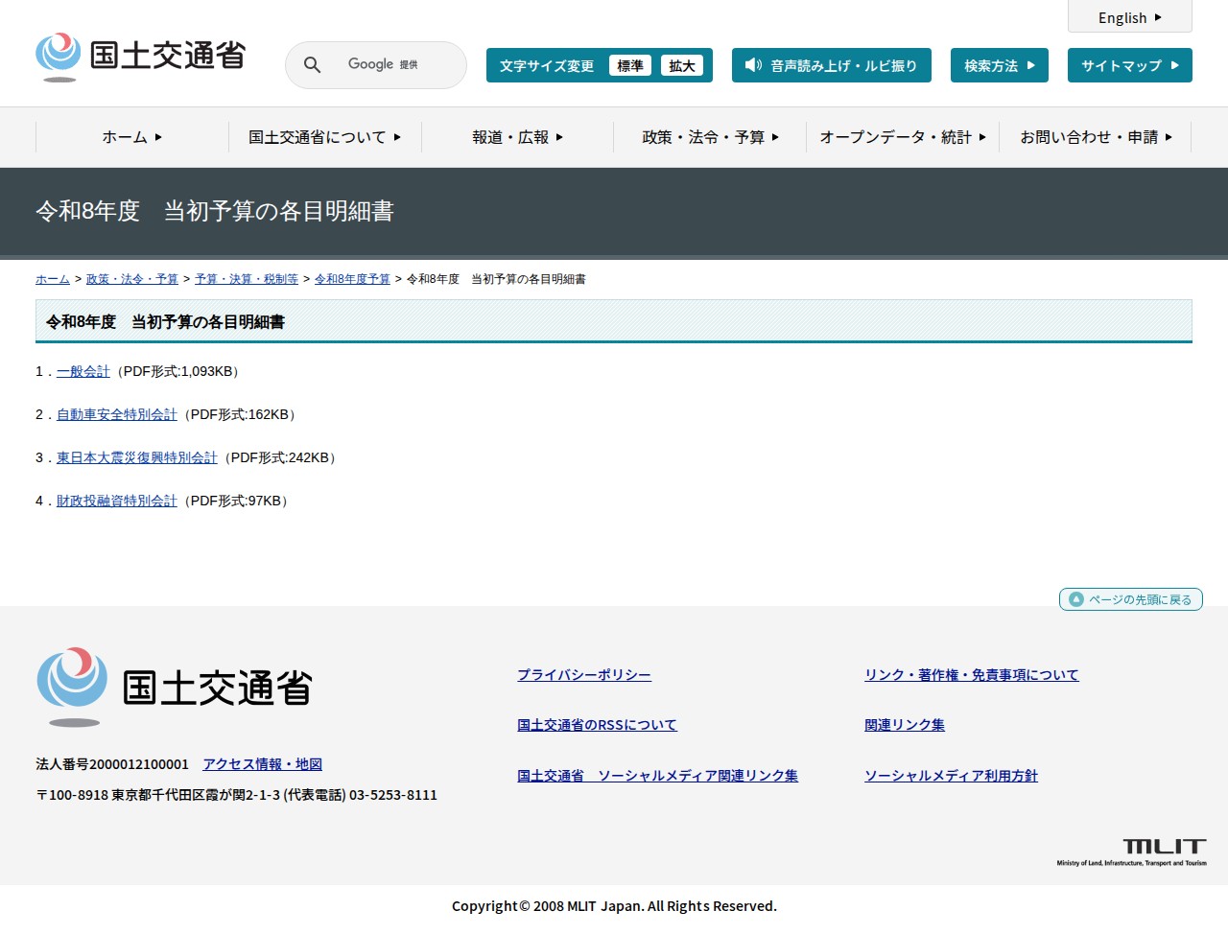Click the search magnifier icon

312,65
